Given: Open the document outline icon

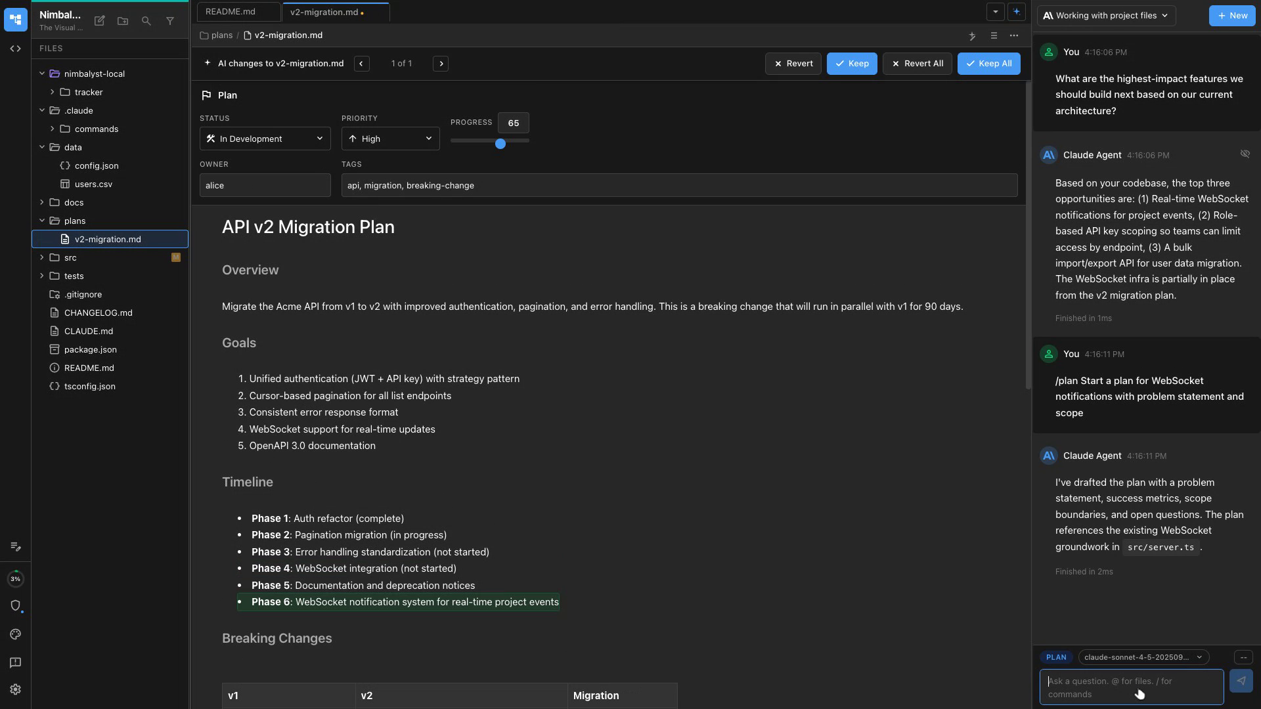Looking at the screenshot, I should click(x=994, y=36).
